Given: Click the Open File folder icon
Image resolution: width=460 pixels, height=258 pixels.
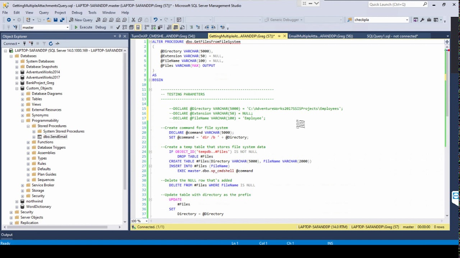Looking at the screenshot, I should coord(49,20).
